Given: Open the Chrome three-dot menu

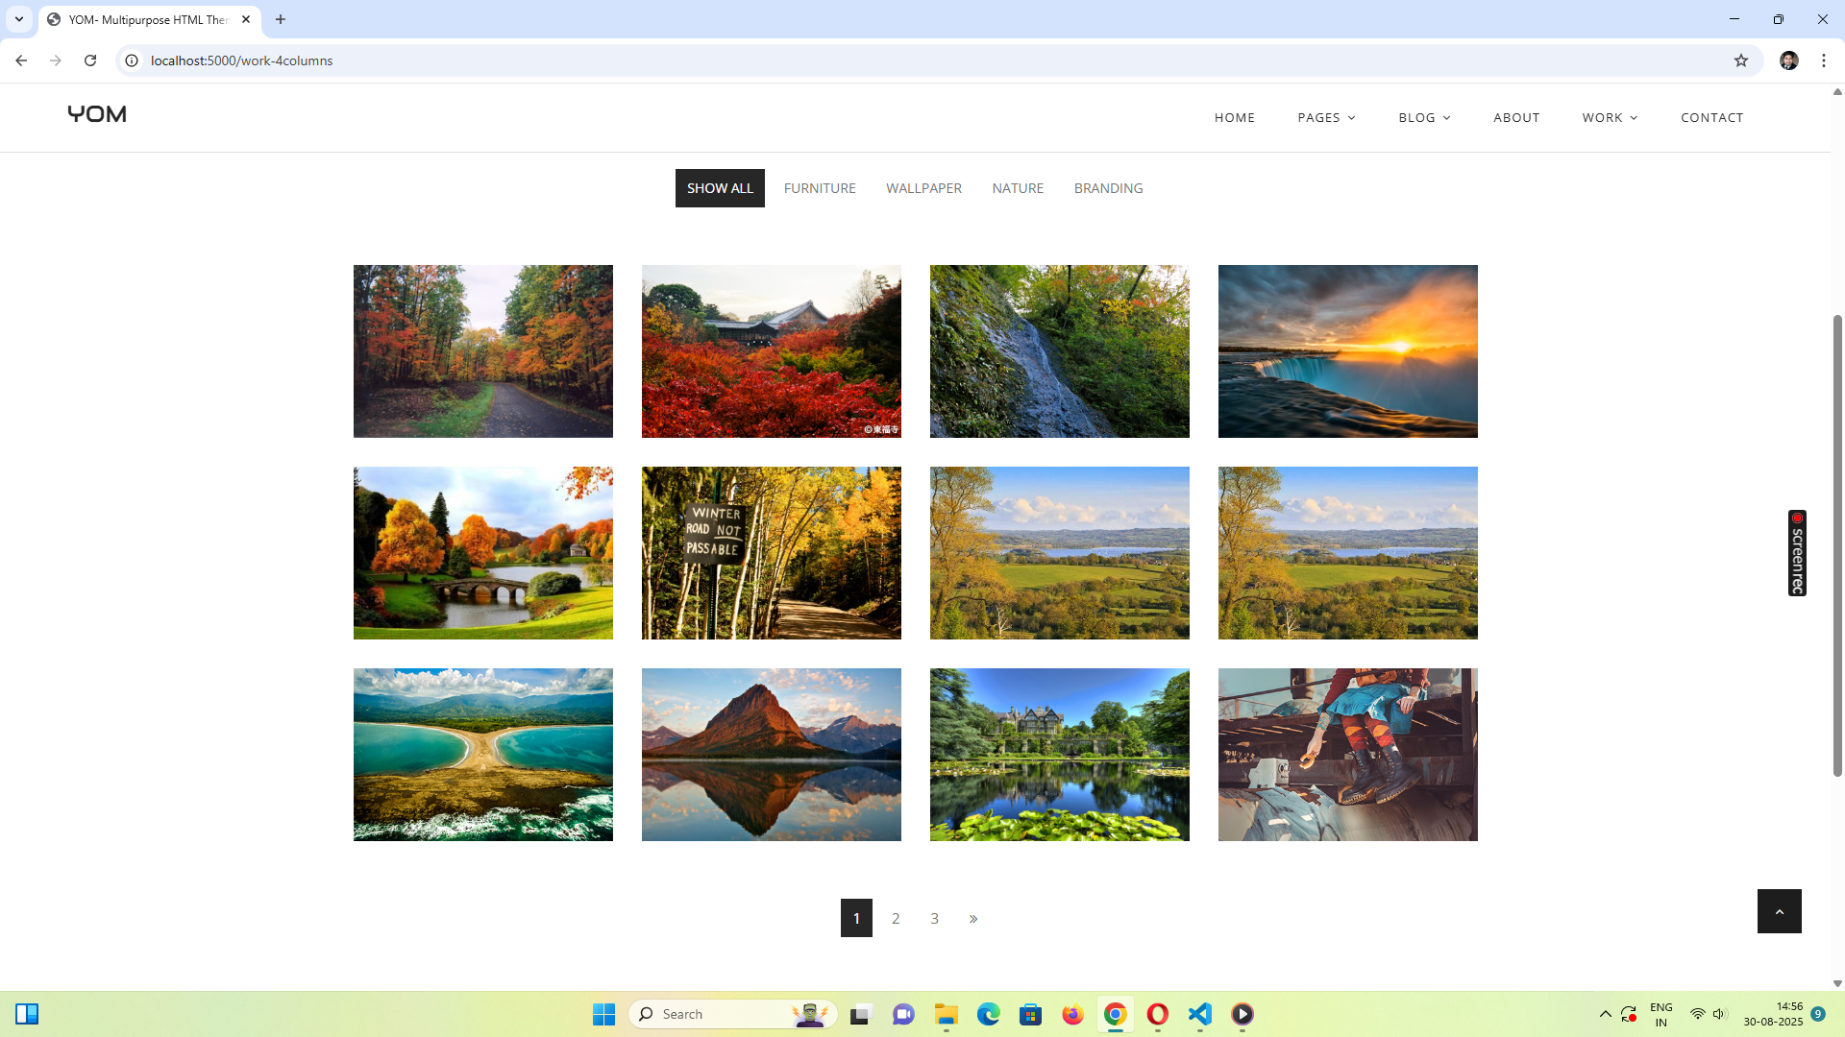Looking at the screenshot, I should tap(1824, 60).
